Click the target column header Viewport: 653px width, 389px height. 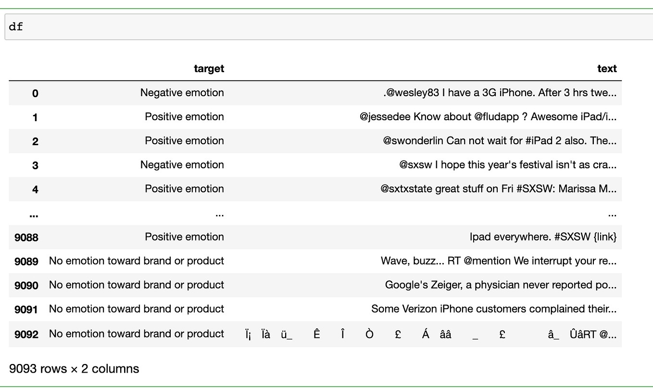point(209,69)
